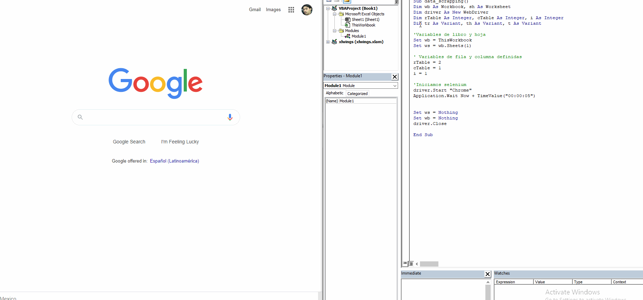The width and height of the screenshot is (643, 300).
Task: Click the comment 'Iniciamos selenium
Action: [440, 85]
